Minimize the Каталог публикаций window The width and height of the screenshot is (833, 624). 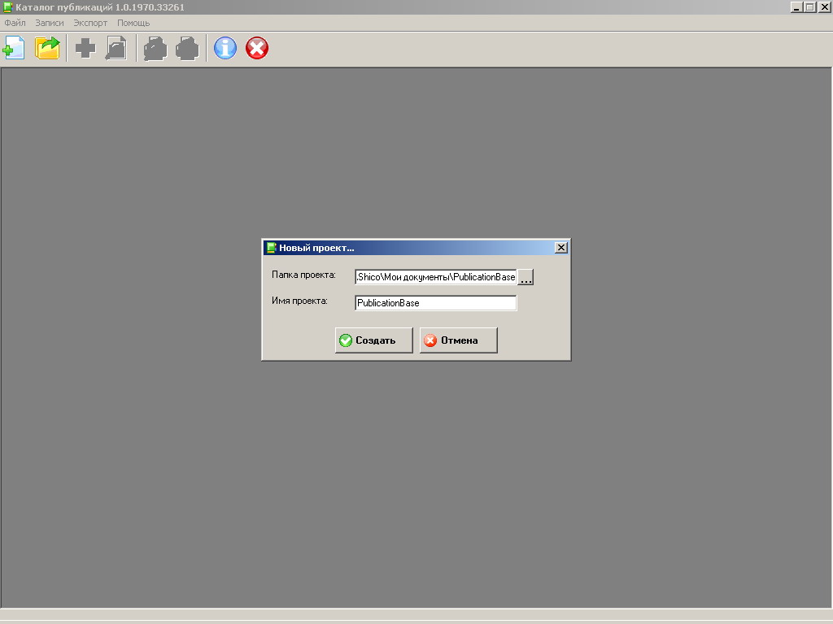point(796,6)
